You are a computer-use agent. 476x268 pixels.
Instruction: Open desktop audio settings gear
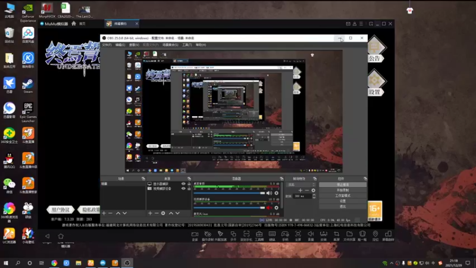[x=276, y=193]
